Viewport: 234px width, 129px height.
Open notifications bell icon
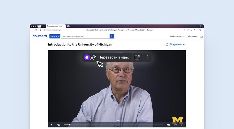202,36
